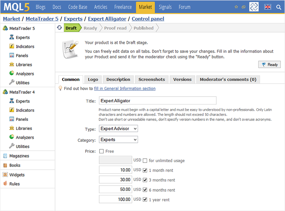Click the search magnifier icon
285x211 pixels.
coord(279,7)
